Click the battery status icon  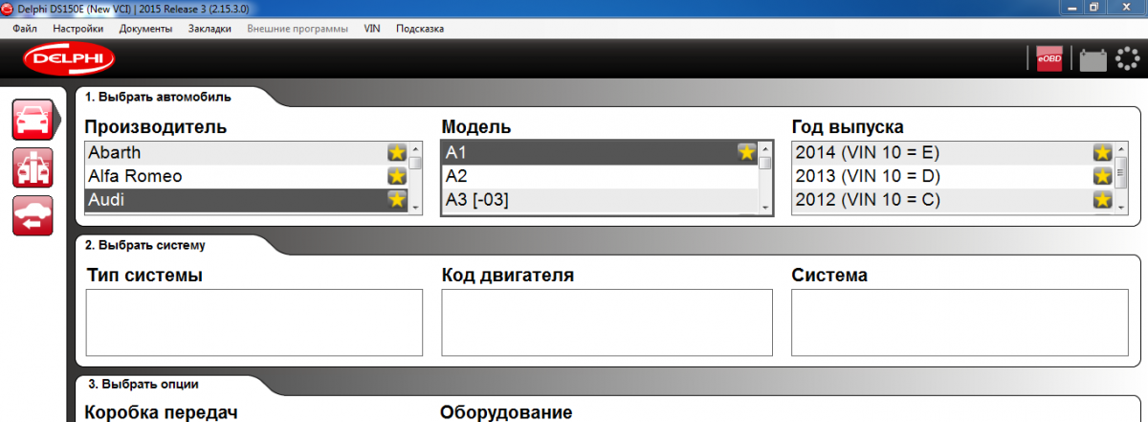(x=1093, y=61)
